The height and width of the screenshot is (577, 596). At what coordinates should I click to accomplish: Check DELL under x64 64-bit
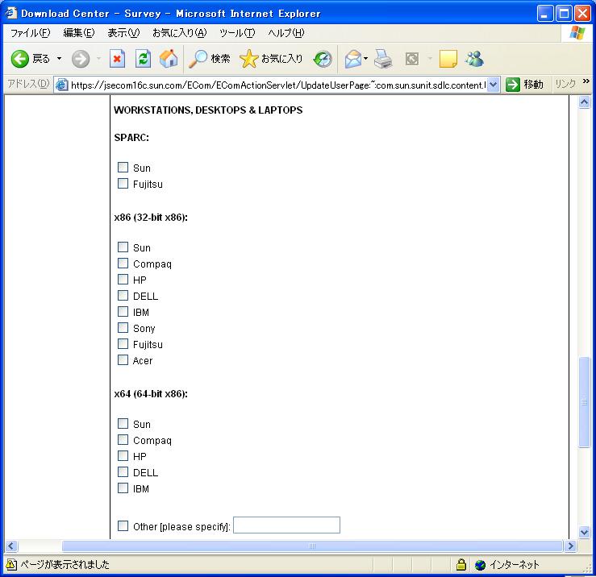[x=123, y=471]
